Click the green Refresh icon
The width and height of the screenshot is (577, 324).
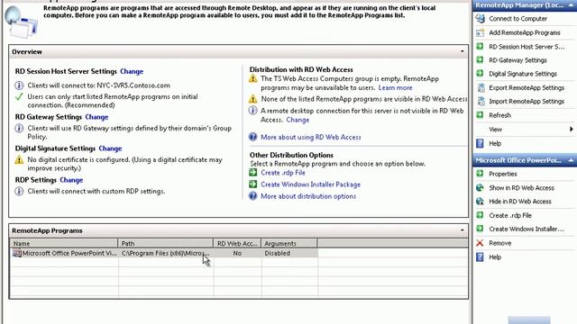click(x=480, y=115)
